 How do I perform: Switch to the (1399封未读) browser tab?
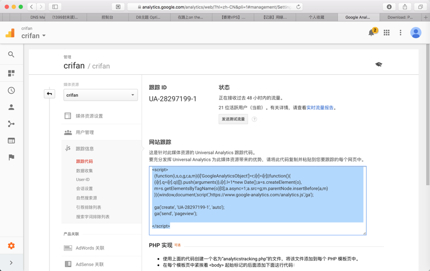pyautogui.click(x=66, y=17)
